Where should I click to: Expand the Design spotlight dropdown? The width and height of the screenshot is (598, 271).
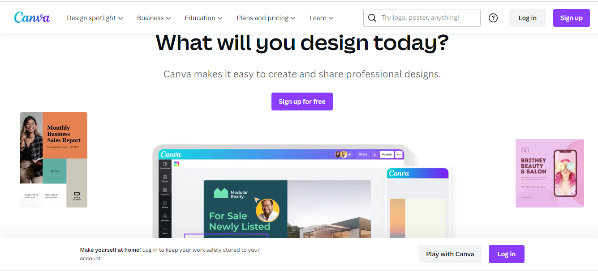pos(95,18)
